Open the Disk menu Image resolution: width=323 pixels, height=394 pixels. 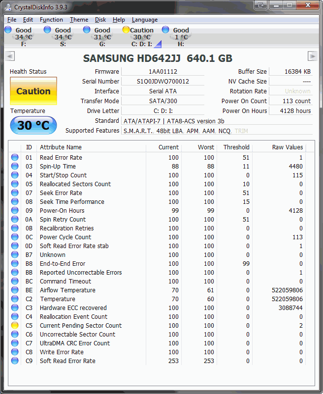(x=100, y=20)
